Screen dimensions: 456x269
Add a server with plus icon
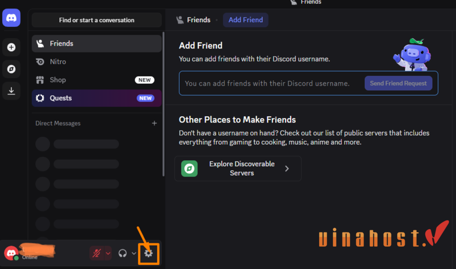[x=11, y=47]
